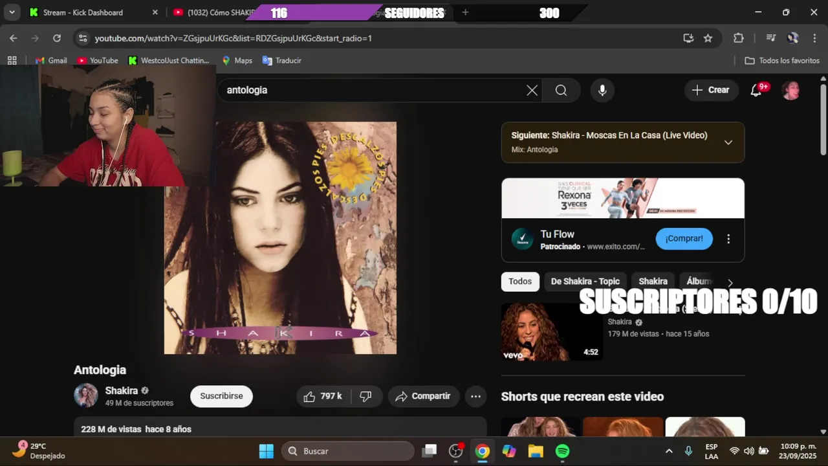Image resolution: width=828 pixels, height=466 pixels.
Task: Click the Windows taskbar Buscar box
Action: 348,451
